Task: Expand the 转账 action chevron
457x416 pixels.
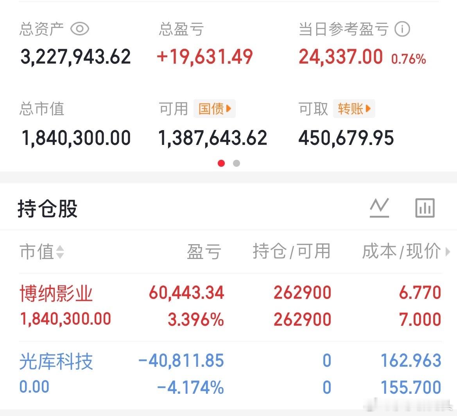Action: tap(369, 109)
